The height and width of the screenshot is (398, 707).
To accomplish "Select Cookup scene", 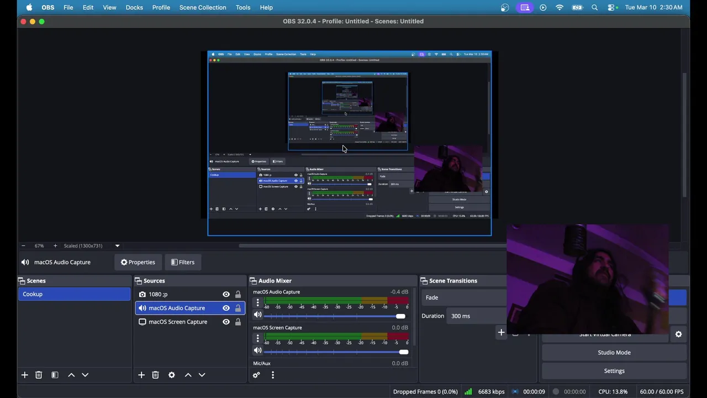I will pyautogui.click(x=75, y=294).
